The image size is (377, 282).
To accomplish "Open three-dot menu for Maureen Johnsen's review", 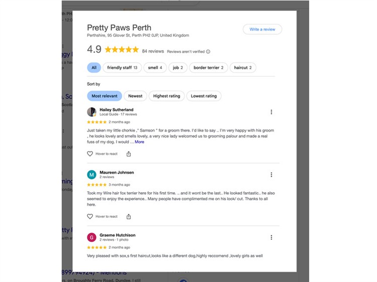I will pos(271,175).
